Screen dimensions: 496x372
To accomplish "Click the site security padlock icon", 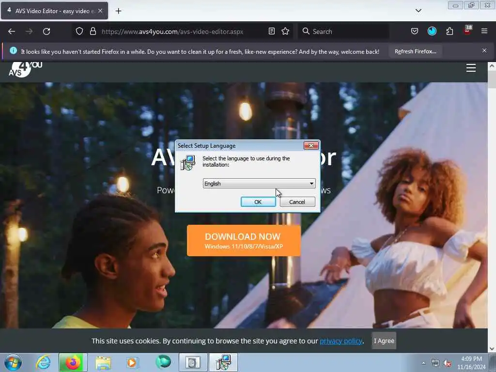I will (x=93, y=31).
